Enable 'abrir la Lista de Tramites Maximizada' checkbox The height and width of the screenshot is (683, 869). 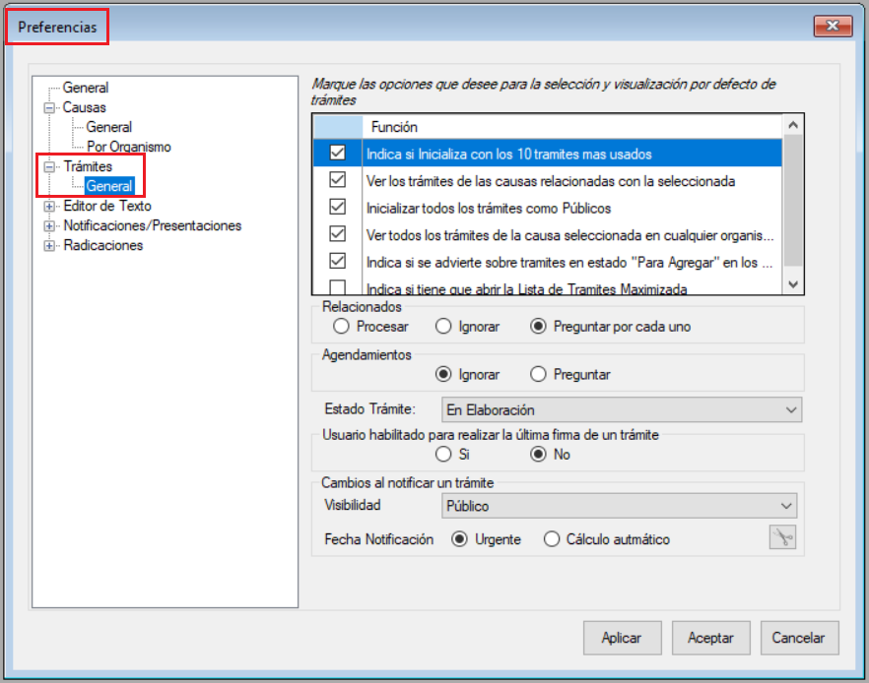338,287
